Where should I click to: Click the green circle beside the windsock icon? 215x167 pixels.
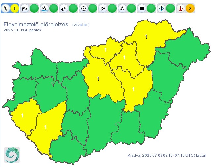coord(34,8)
